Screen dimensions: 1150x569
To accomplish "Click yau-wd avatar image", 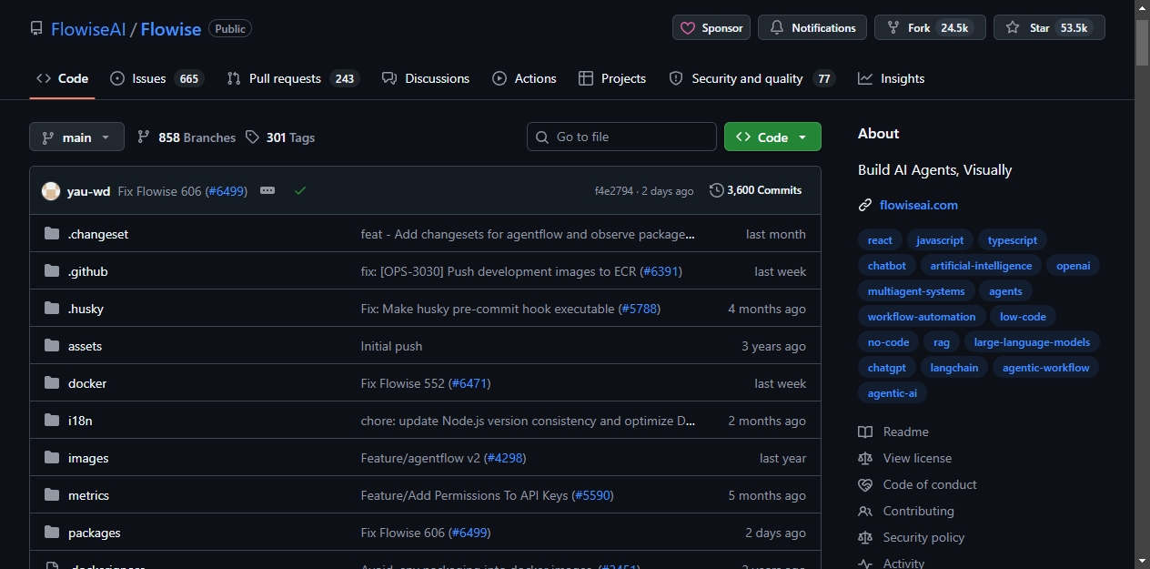I will 51,190.
